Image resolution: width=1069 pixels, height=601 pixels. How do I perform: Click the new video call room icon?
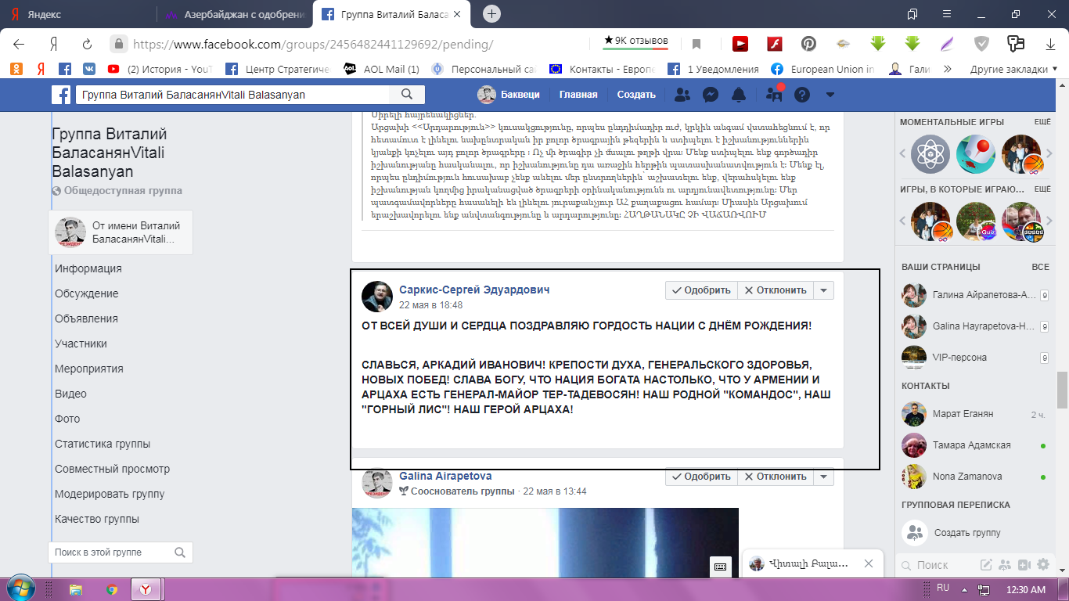click(1025, 564)
